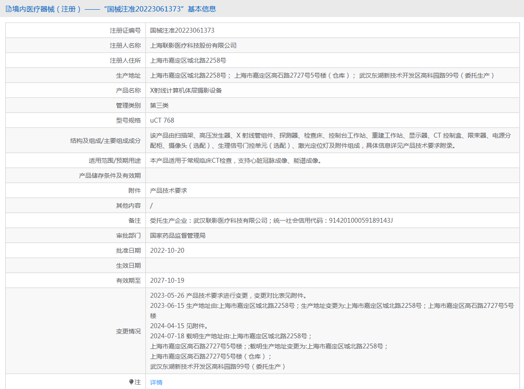
Task: Click the attachment value 产品技术要求
Action: tap(168, 191)
